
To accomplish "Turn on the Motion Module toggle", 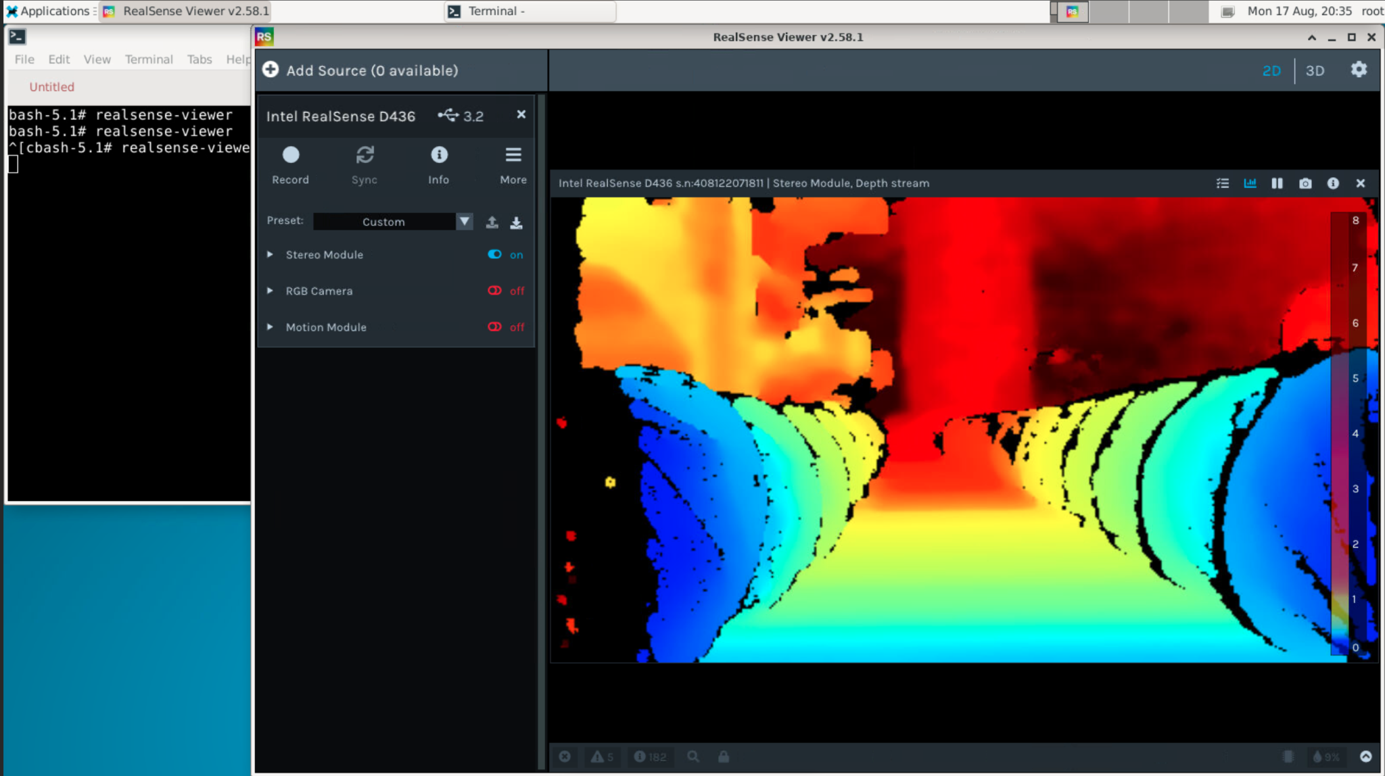I will (x=495, y=326).
